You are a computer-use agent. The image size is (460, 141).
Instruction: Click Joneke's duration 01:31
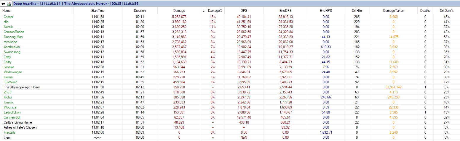coord(140,67)
